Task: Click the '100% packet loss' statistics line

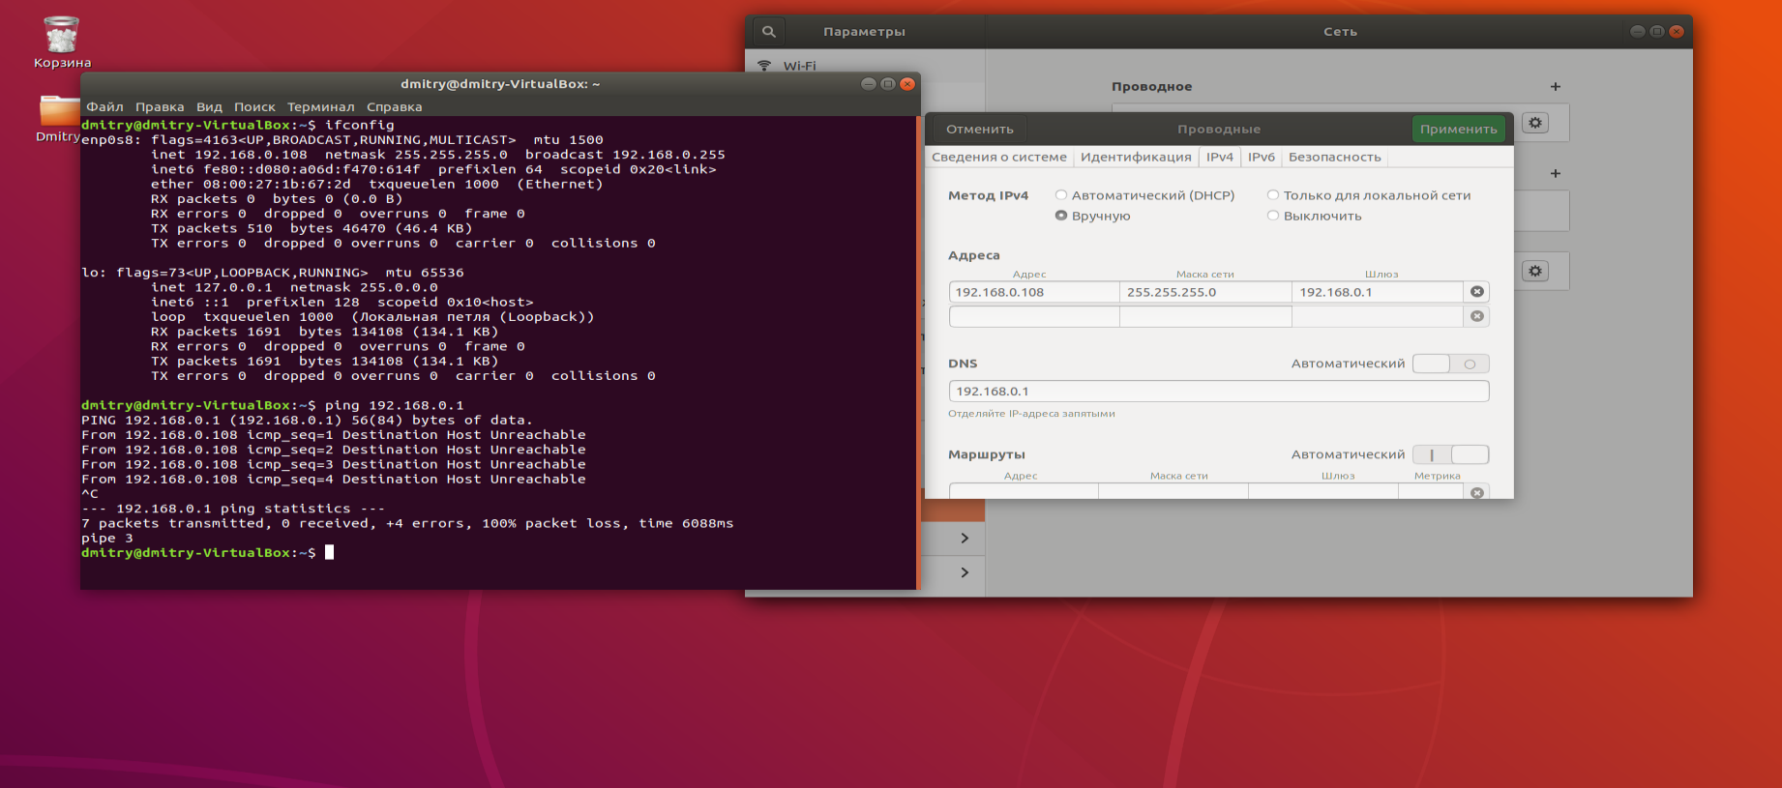Action: coord(407,523)
